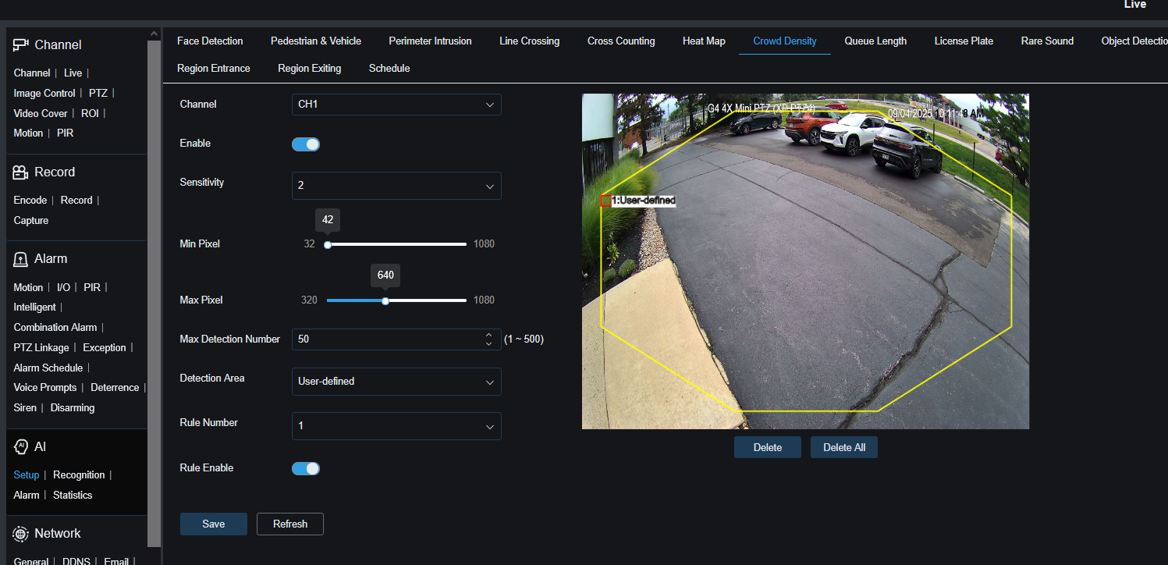The image size is (1168, 565).
Task: Open the ROI sidebar link
Action: pyautogui.click(x=90, y=114)
